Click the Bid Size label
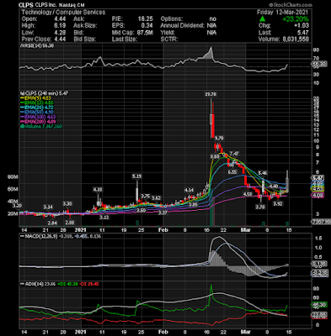 84,39
